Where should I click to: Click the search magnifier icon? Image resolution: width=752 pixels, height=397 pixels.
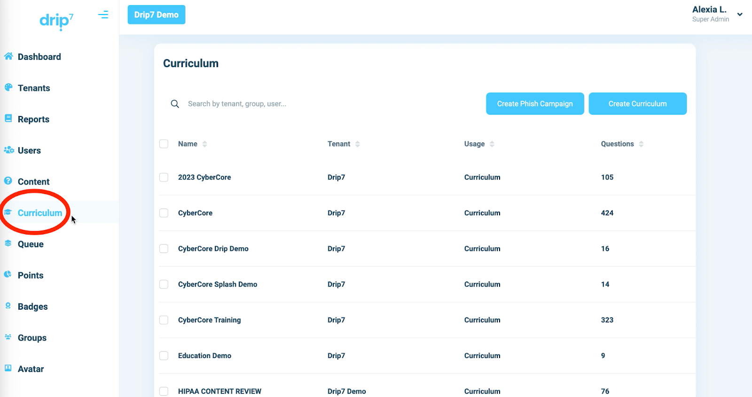click(175, 104)
